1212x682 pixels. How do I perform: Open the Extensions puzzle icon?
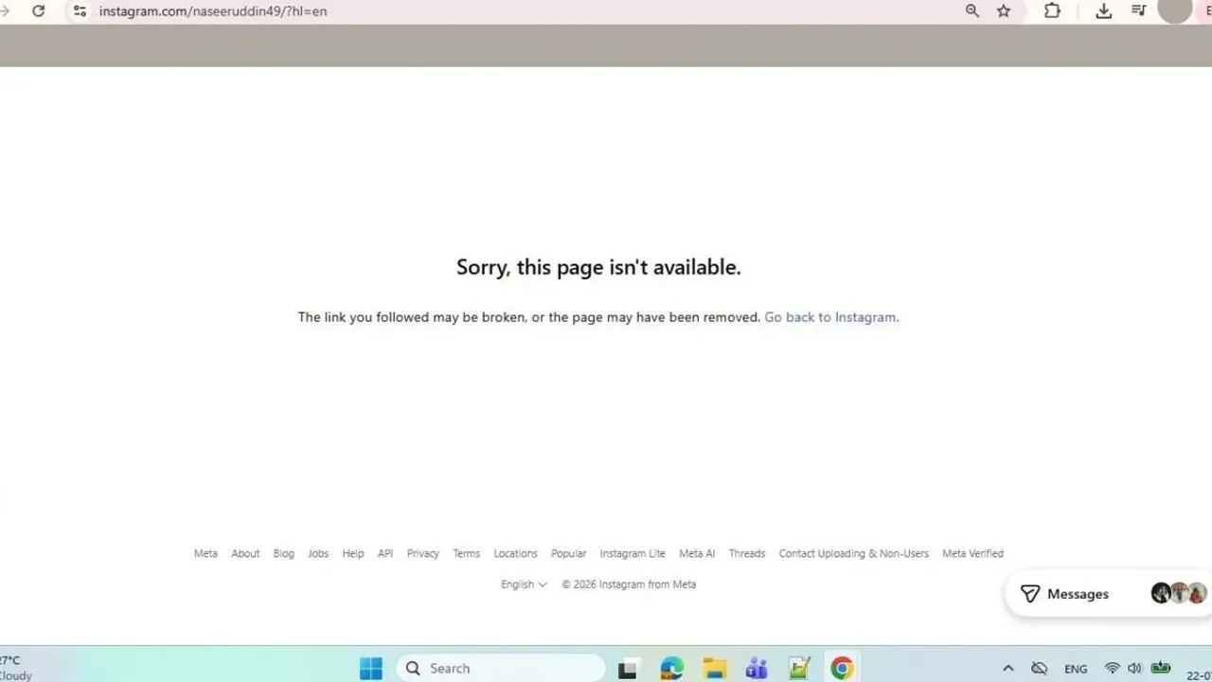[1052, 11]
